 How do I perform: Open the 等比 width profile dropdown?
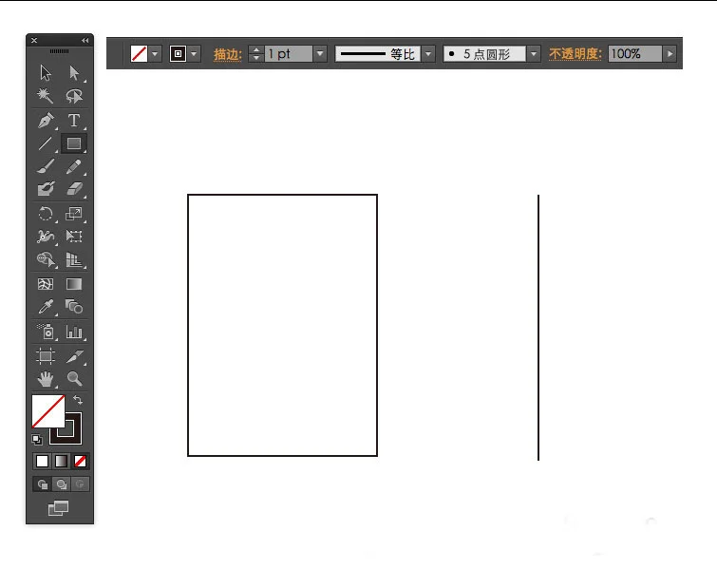point(428,53)
